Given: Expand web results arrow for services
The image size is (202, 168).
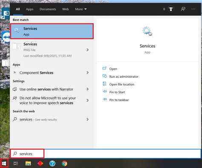Looking at the screenshot, I should (87, 120).
